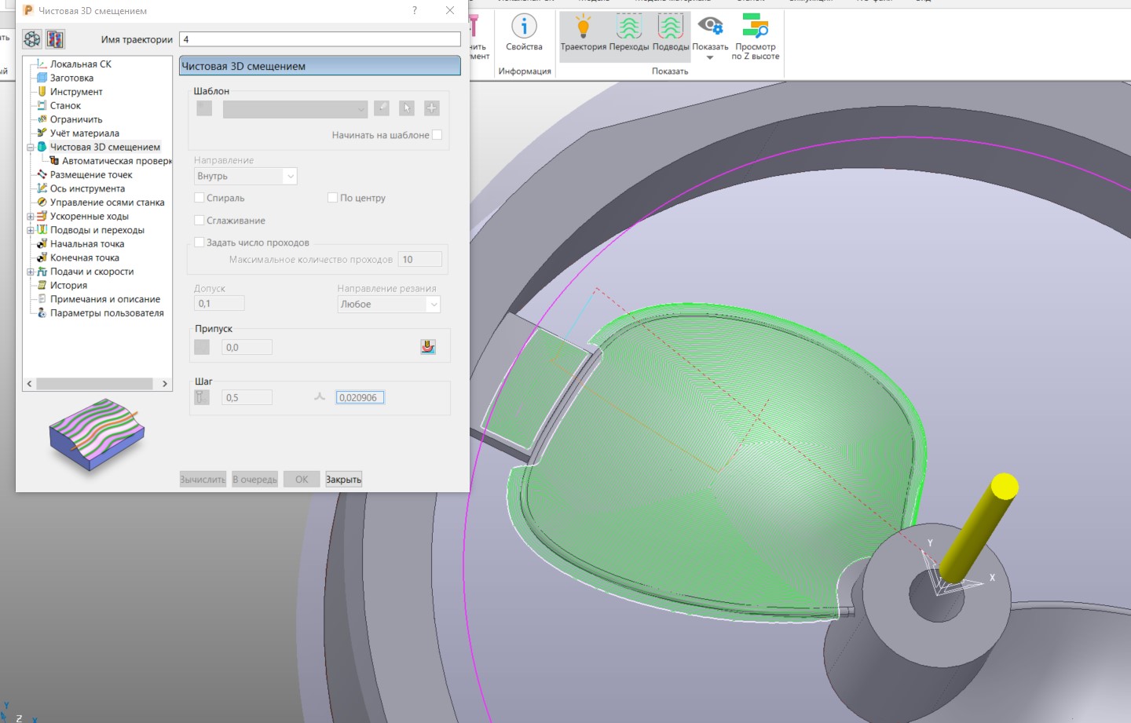Click the help question mark in dialog title
1131x723 pixels.
(415, 10)
